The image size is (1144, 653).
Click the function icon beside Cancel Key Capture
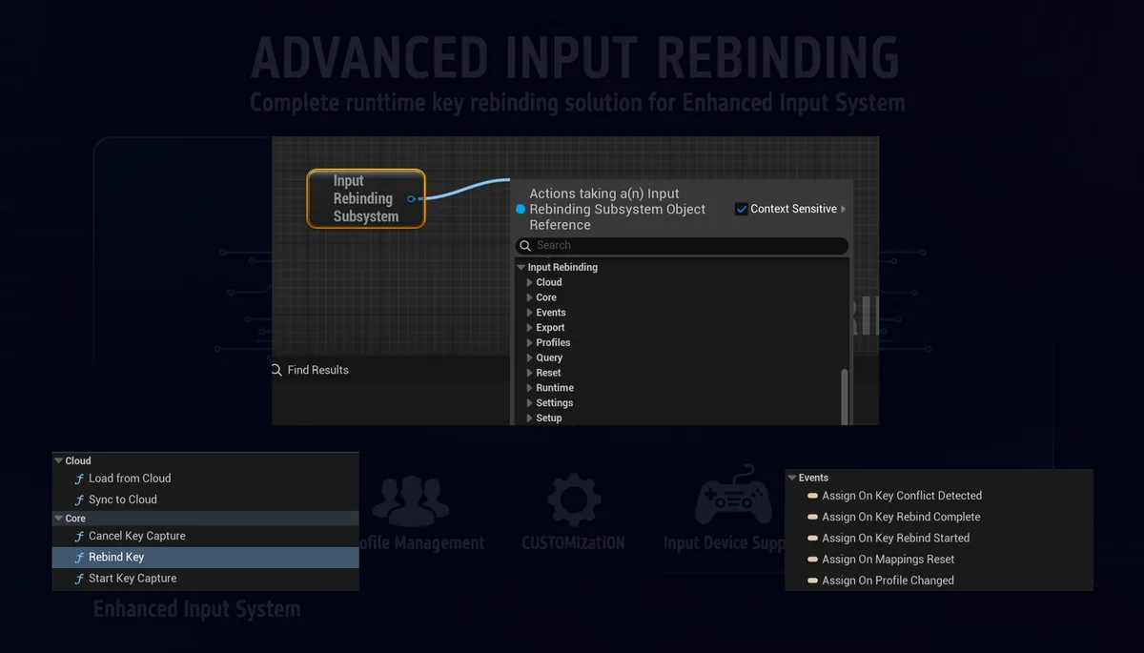pyautogui.click(x=79, y=536)
